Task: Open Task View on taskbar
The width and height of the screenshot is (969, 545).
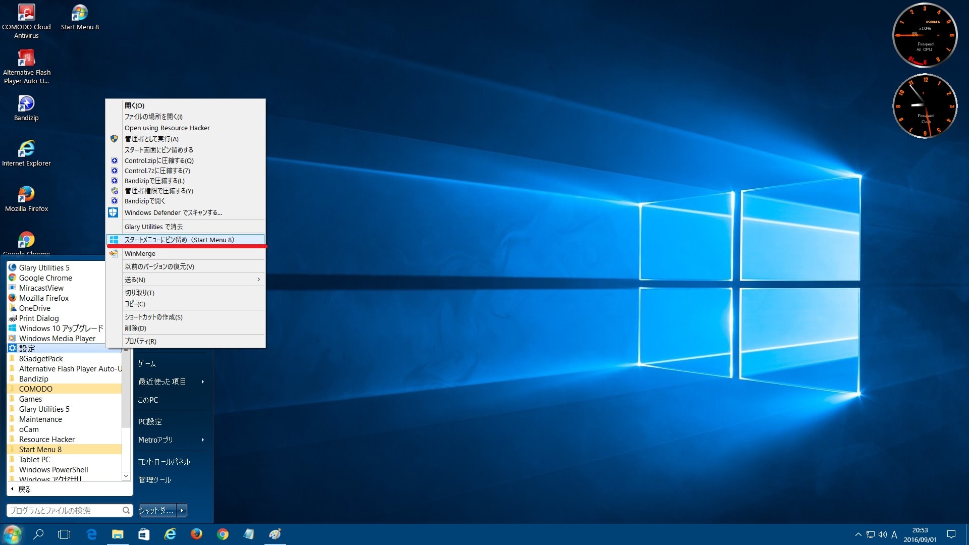Action: [x=65, y=534]
